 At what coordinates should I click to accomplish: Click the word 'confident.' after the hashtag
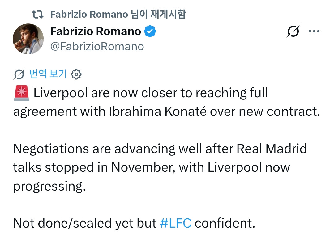click(225, 223)
